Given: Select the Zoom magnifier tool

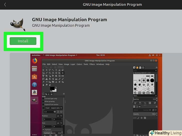Looking at the screenshot, I should 50,73.
